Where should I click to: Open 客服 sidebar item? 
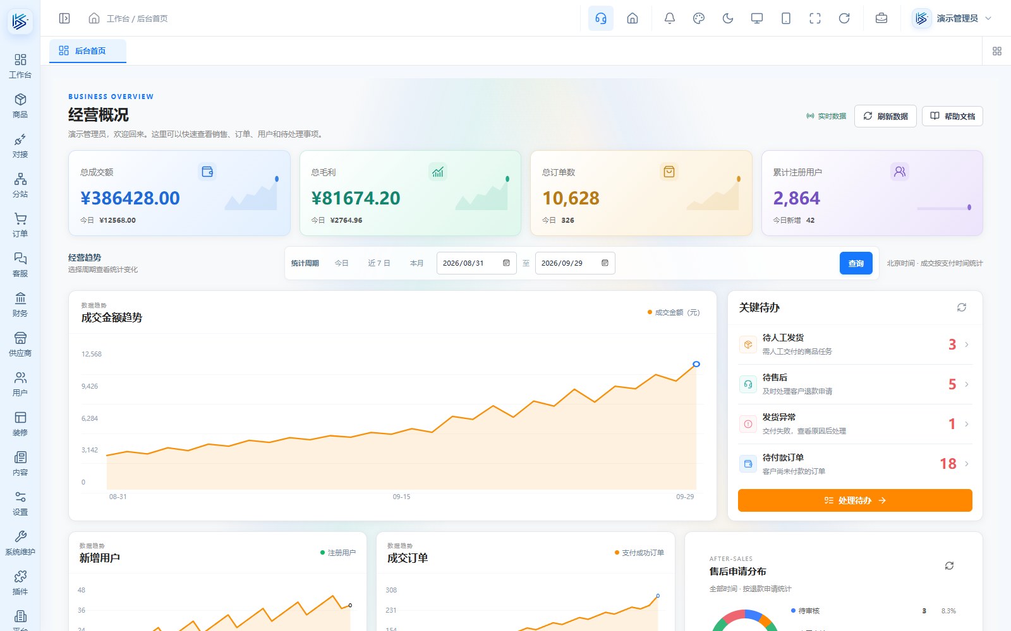(20, 265)
